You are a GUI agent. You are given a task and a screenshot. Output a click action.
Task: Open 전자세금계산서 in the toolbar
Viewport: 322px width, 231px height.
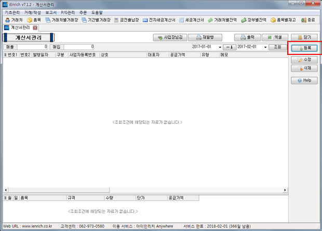(159, 20)
